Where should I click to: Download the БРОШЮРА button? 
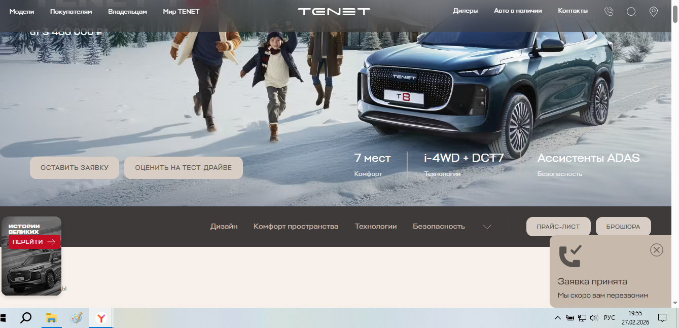(x=623, y=227)
